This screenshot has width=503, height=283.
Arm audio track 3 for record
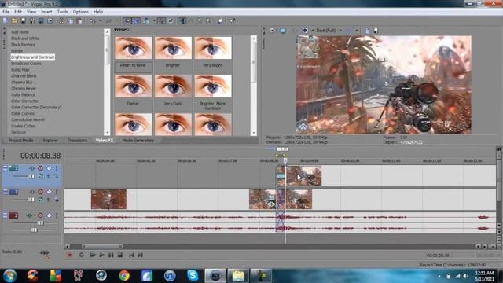pos(40,215)
